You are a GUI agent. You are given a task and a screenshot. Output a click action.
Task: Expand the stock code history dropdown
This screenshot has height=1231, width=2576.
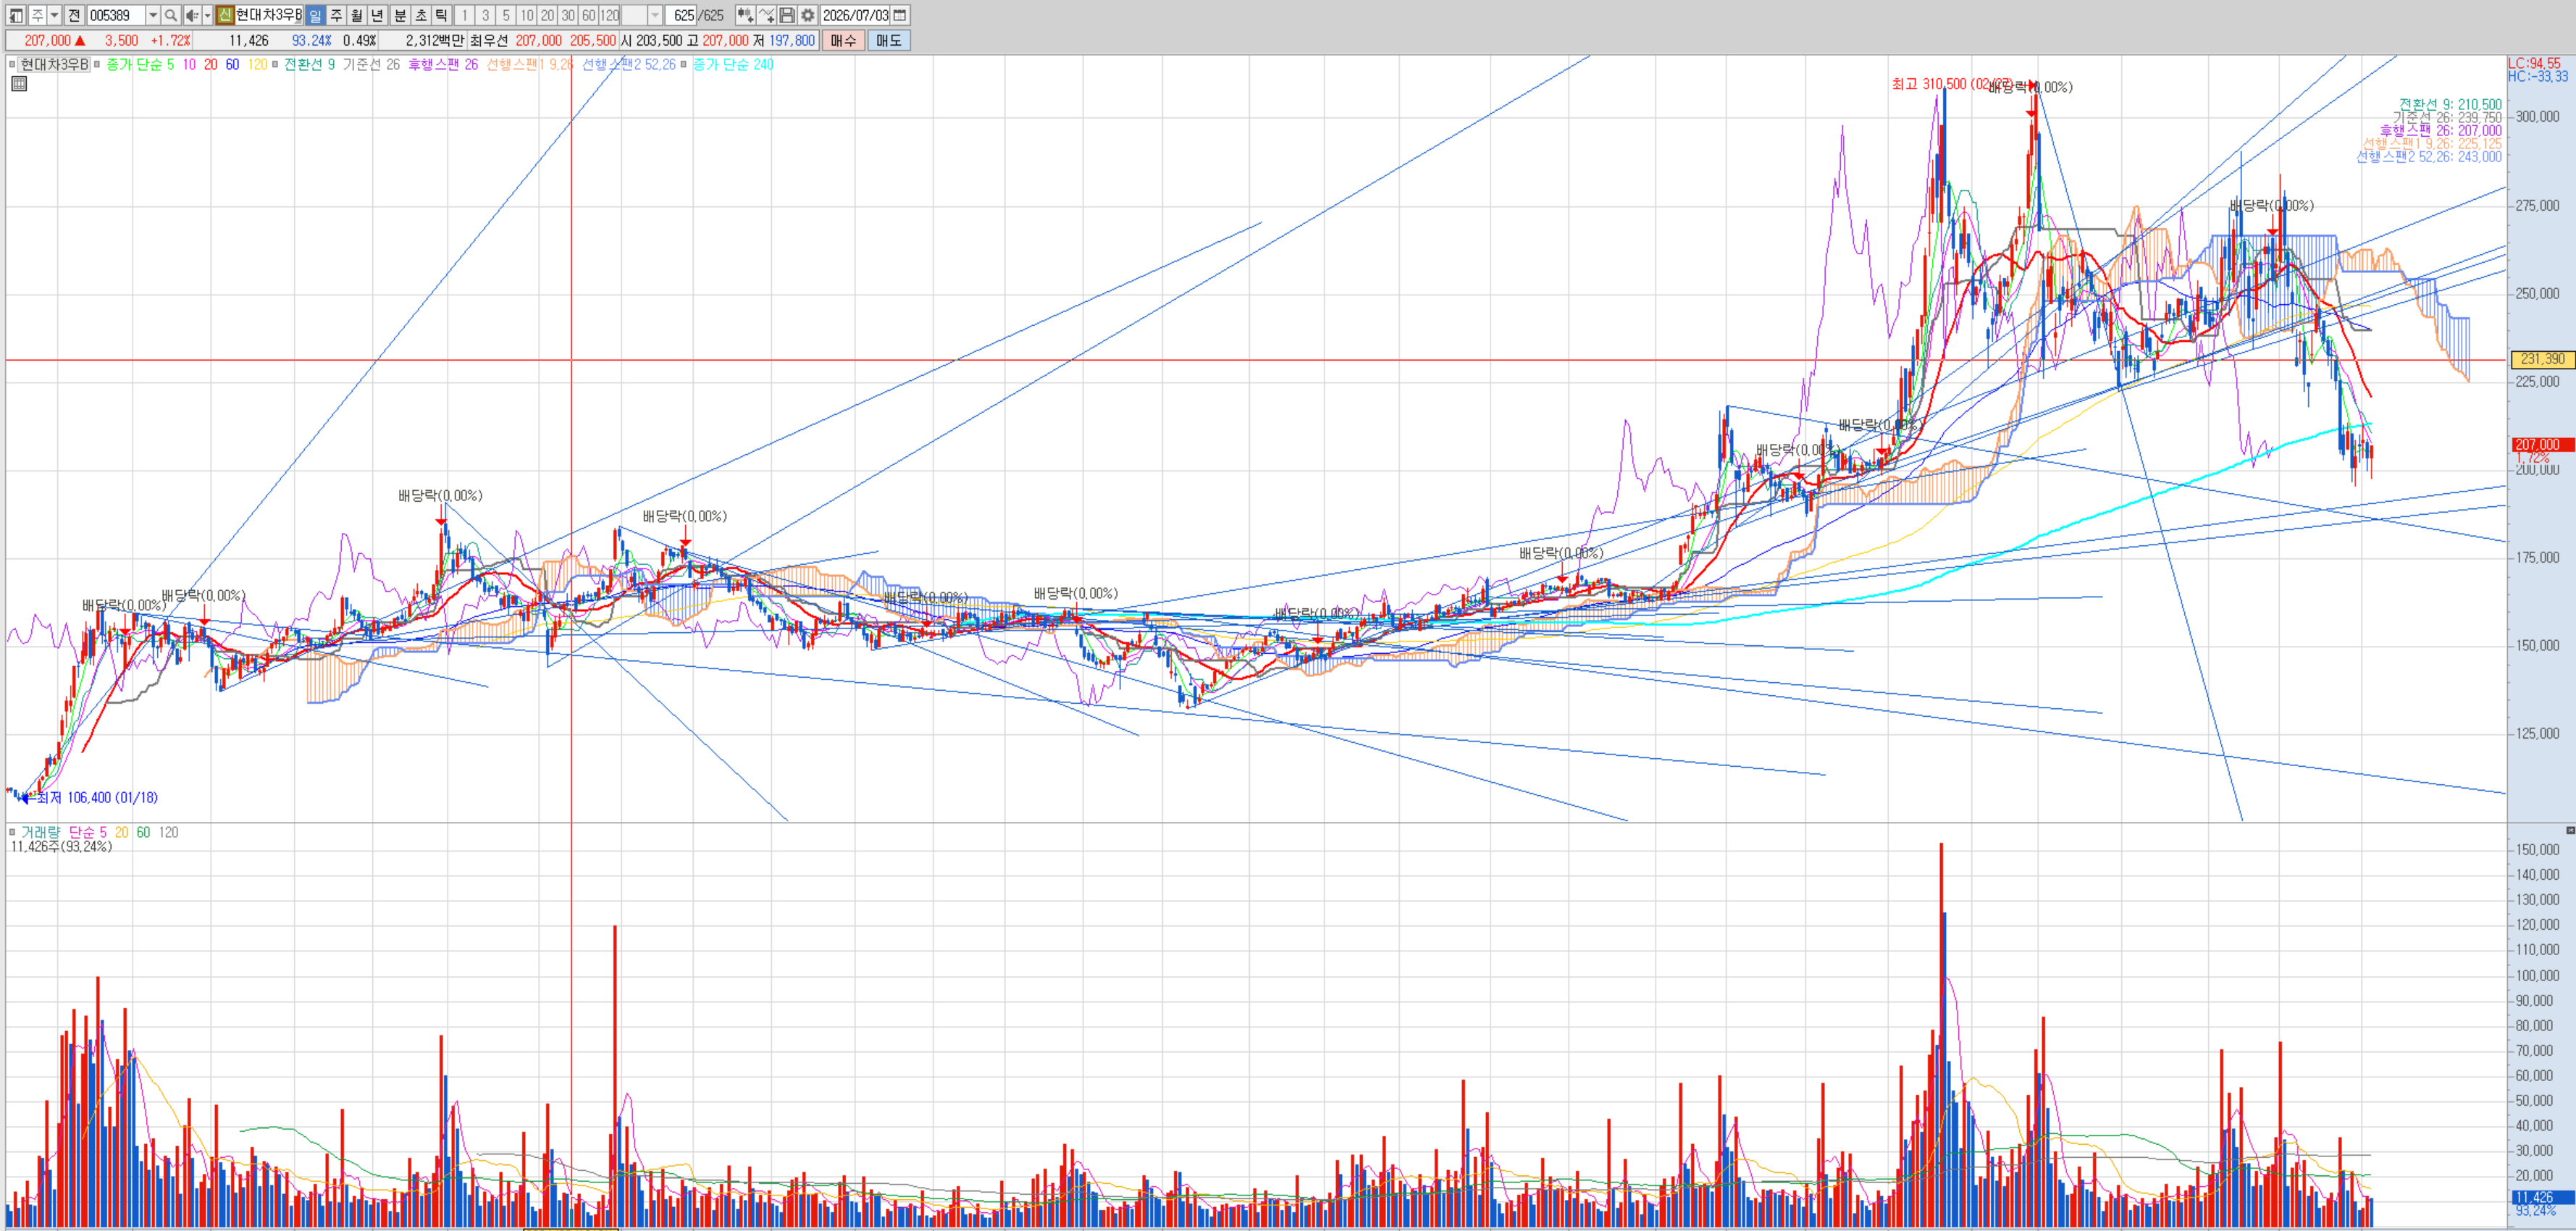pyautogui.click(x=153, y=15)
